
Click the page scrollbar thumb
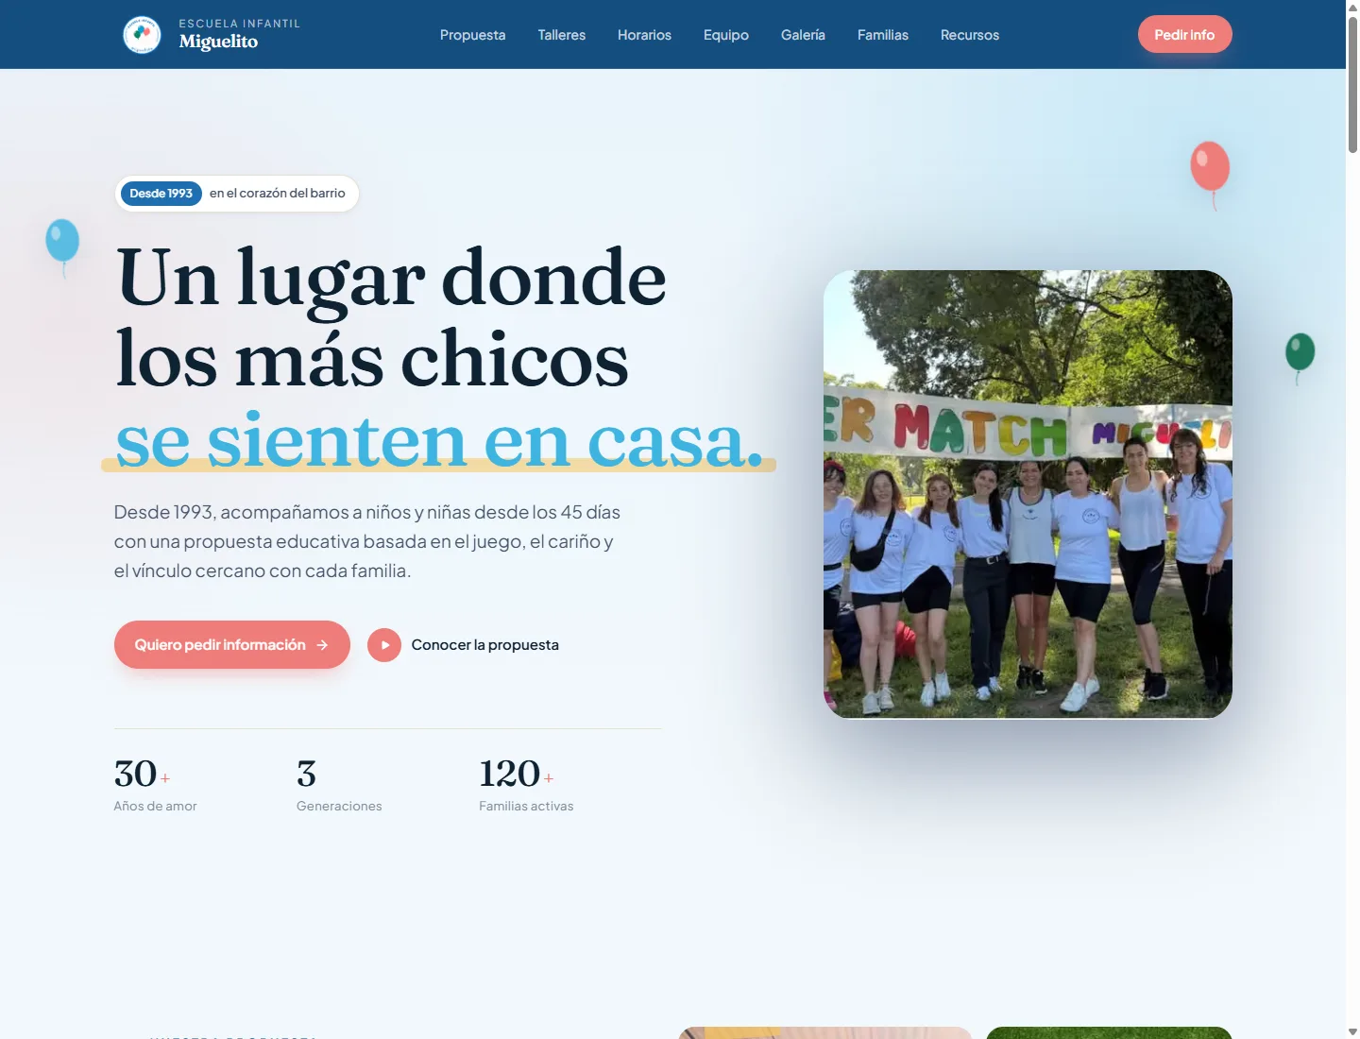coord(1352,83)
